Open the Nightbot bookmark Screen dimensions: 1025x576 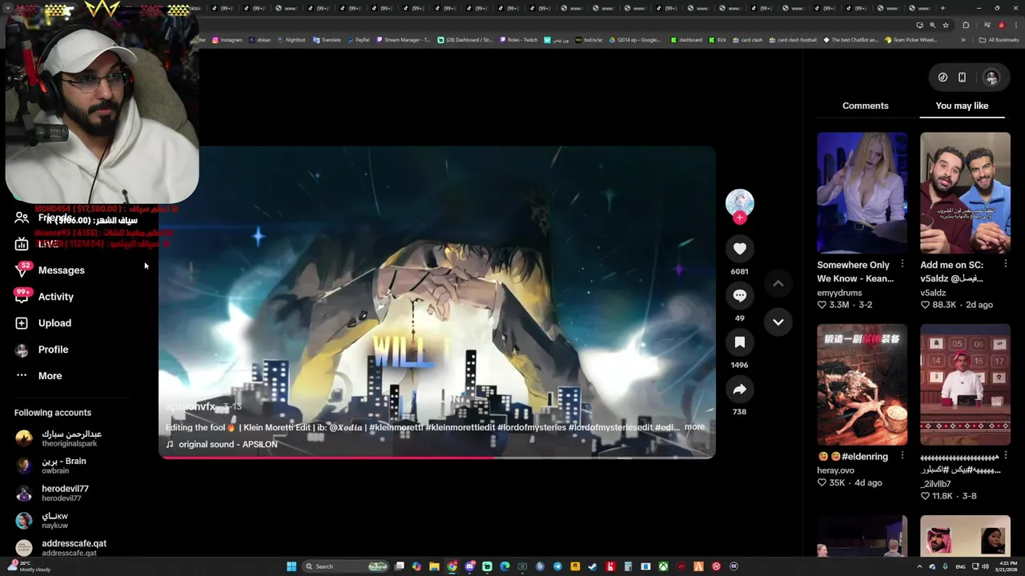click(291, 40)
